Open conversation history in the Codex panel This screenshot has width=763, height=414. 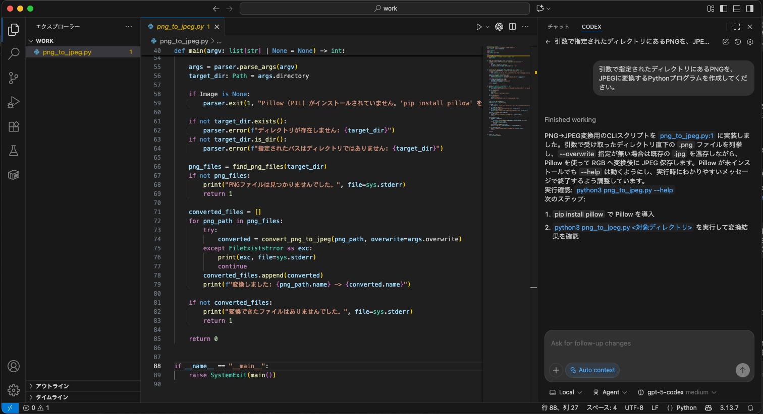click(737, 42)
